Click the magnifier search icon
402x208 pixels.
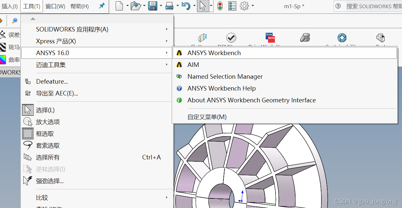tap(15, 21)
